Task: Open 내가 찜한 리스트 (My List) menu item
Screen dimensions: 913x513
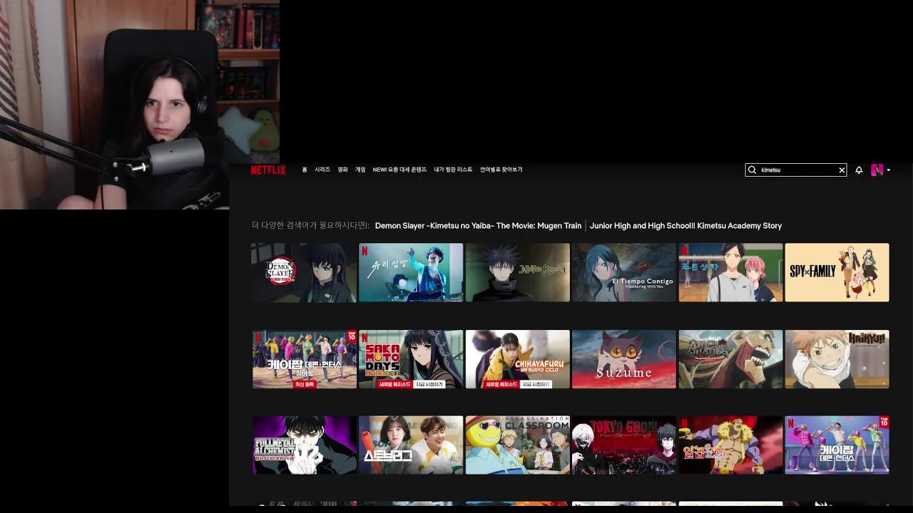Action: [x=453, y=170]
